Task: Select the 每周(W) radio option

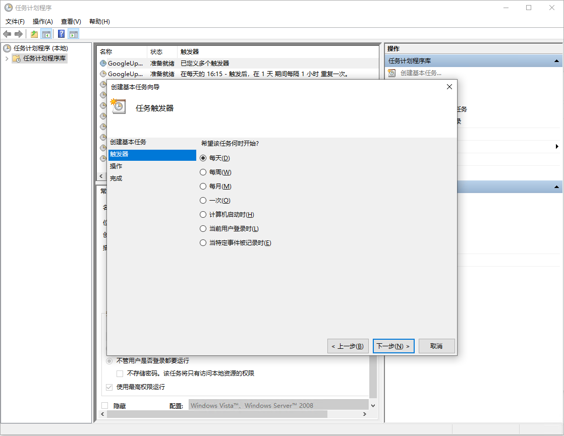Action: coord(203,172)
